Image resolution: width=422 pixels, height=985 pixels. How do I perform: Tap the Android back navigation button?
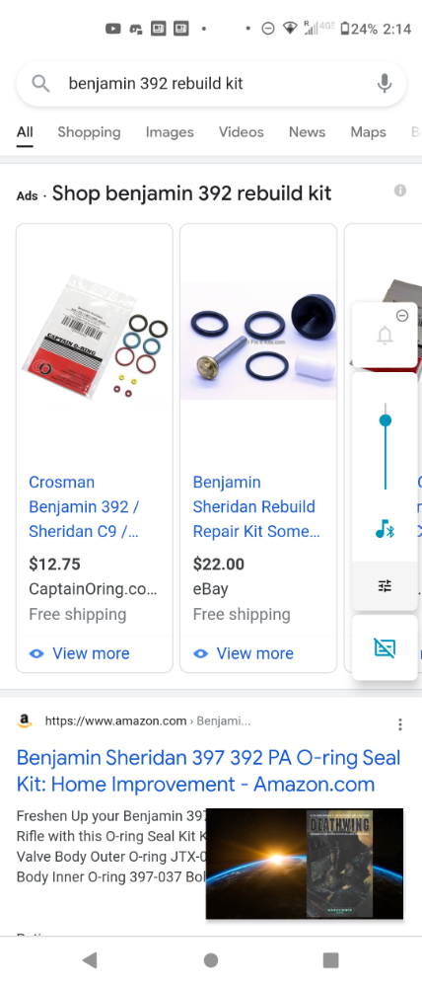tap(90, 960)
